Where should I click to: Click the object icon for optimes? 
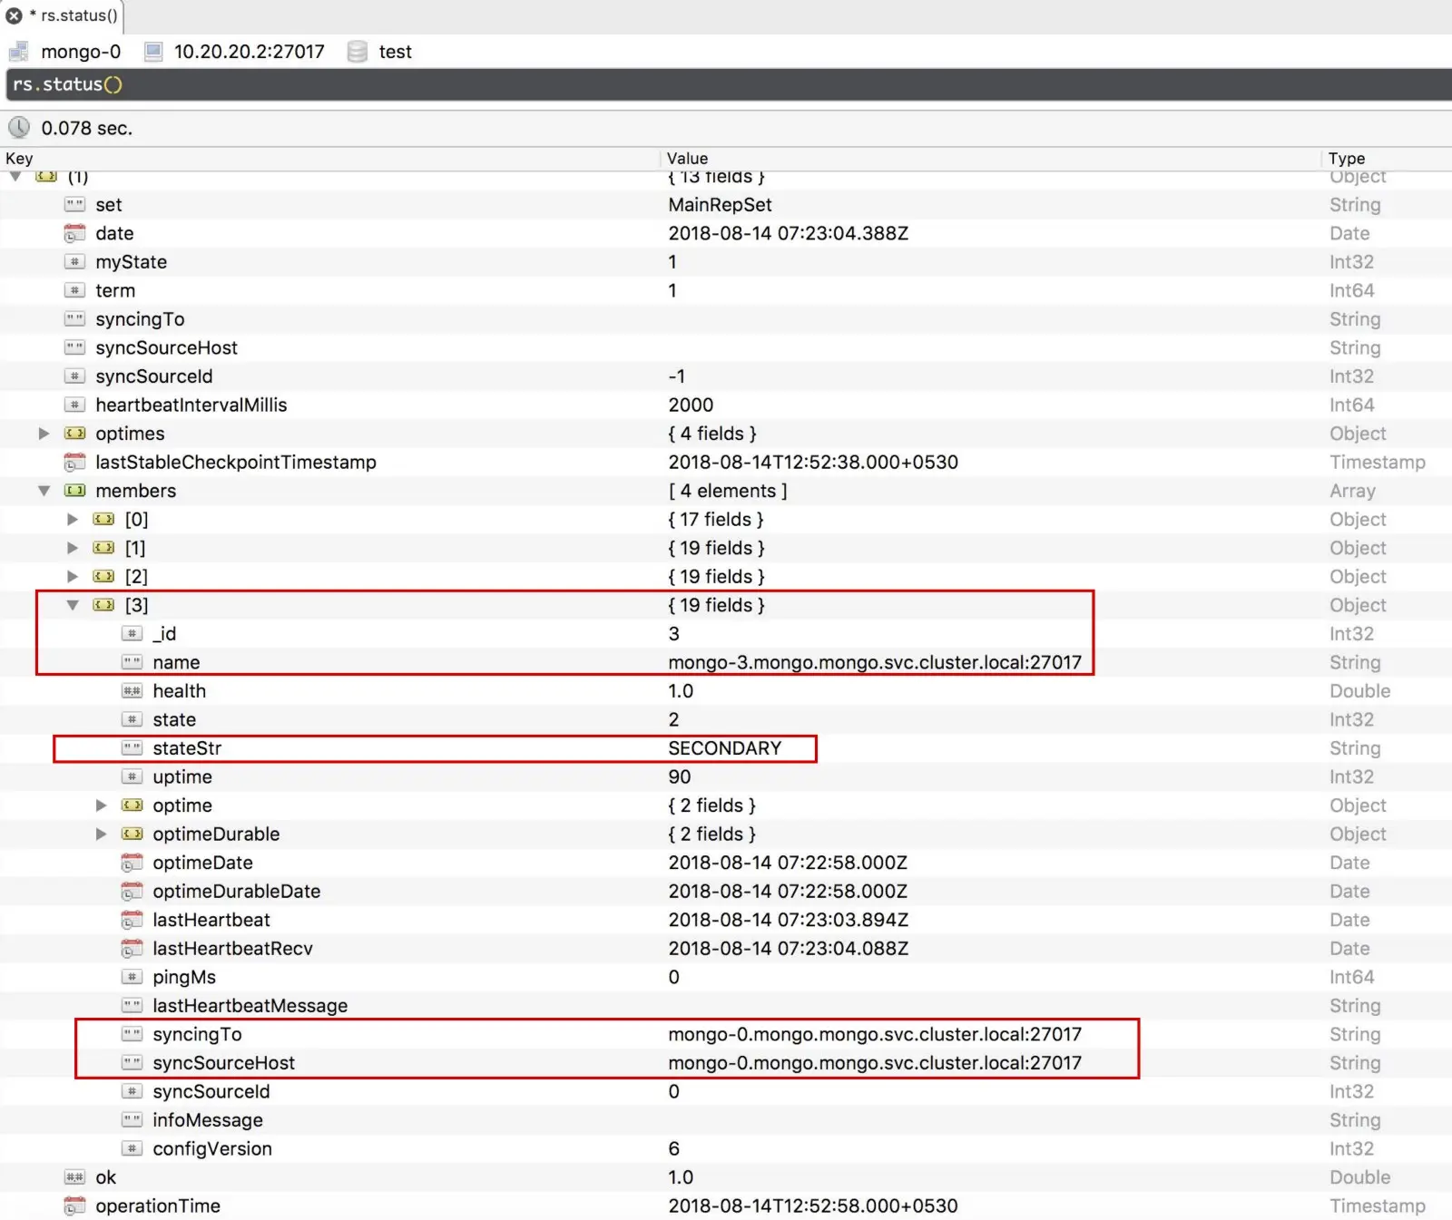[x=74, y=434]
